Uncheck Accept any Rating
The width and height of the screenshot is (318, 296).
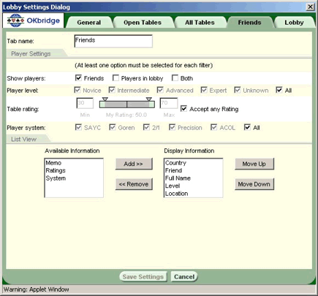[x=183, y=109]
